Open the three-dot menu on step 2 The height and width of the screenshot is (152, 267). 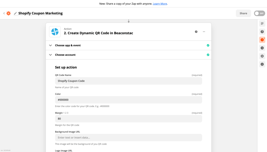click(x=204, y=31)
